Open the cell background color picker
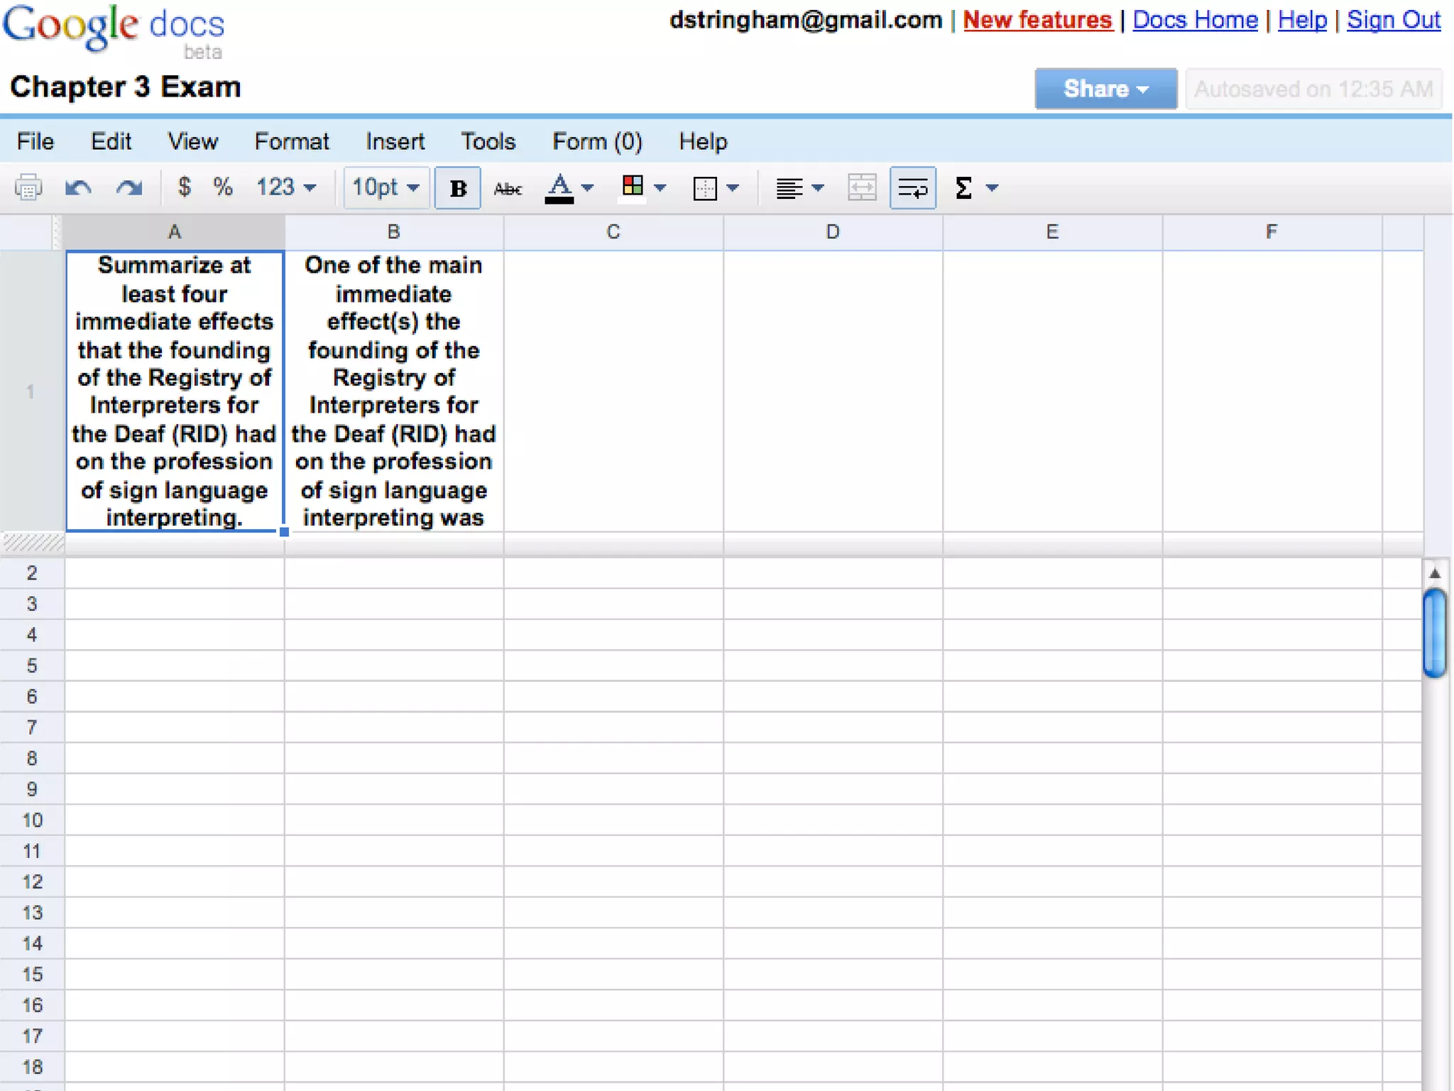This screenshot has width=1454, height=1091. point(643,188)
